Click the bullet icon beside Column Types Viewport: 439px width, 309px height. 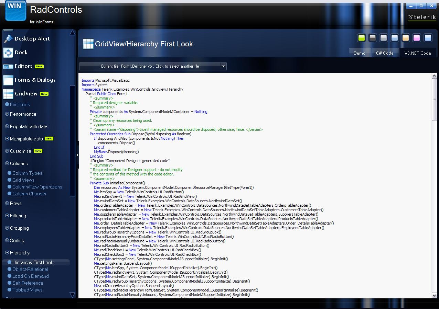(10, 173)
